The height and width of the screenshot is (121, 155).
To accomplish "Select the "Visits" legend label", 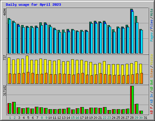I will [152, 60].
